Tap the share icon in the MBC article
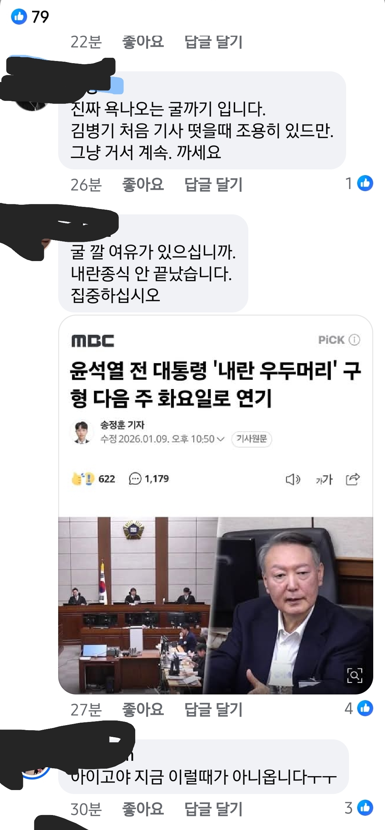Screen dimensions: 385x830 [353, 479]
